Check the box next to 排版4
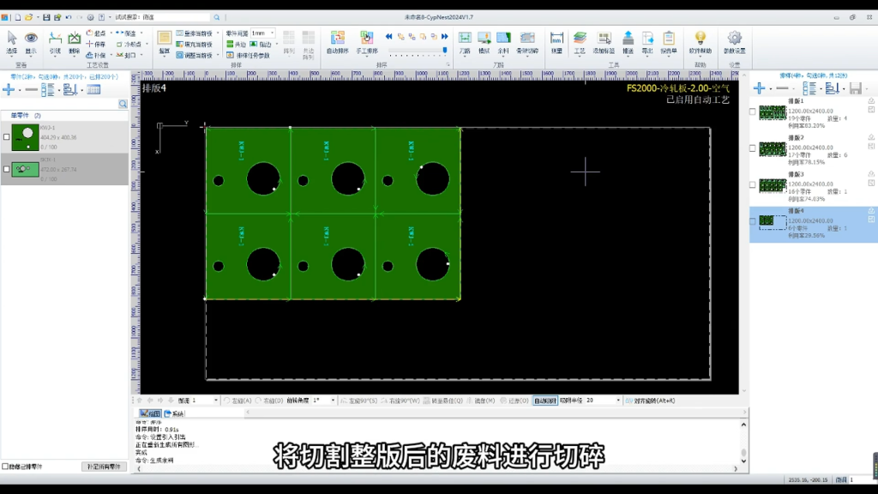878x494 pixels. point(753,221)
